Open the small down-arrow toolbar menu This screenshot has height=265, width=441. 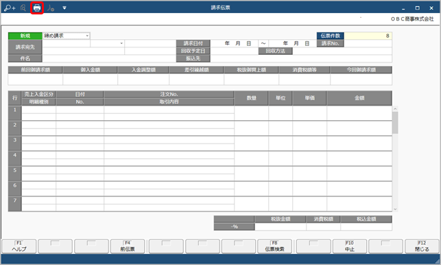pyautogui.click(x=64, y=8)
